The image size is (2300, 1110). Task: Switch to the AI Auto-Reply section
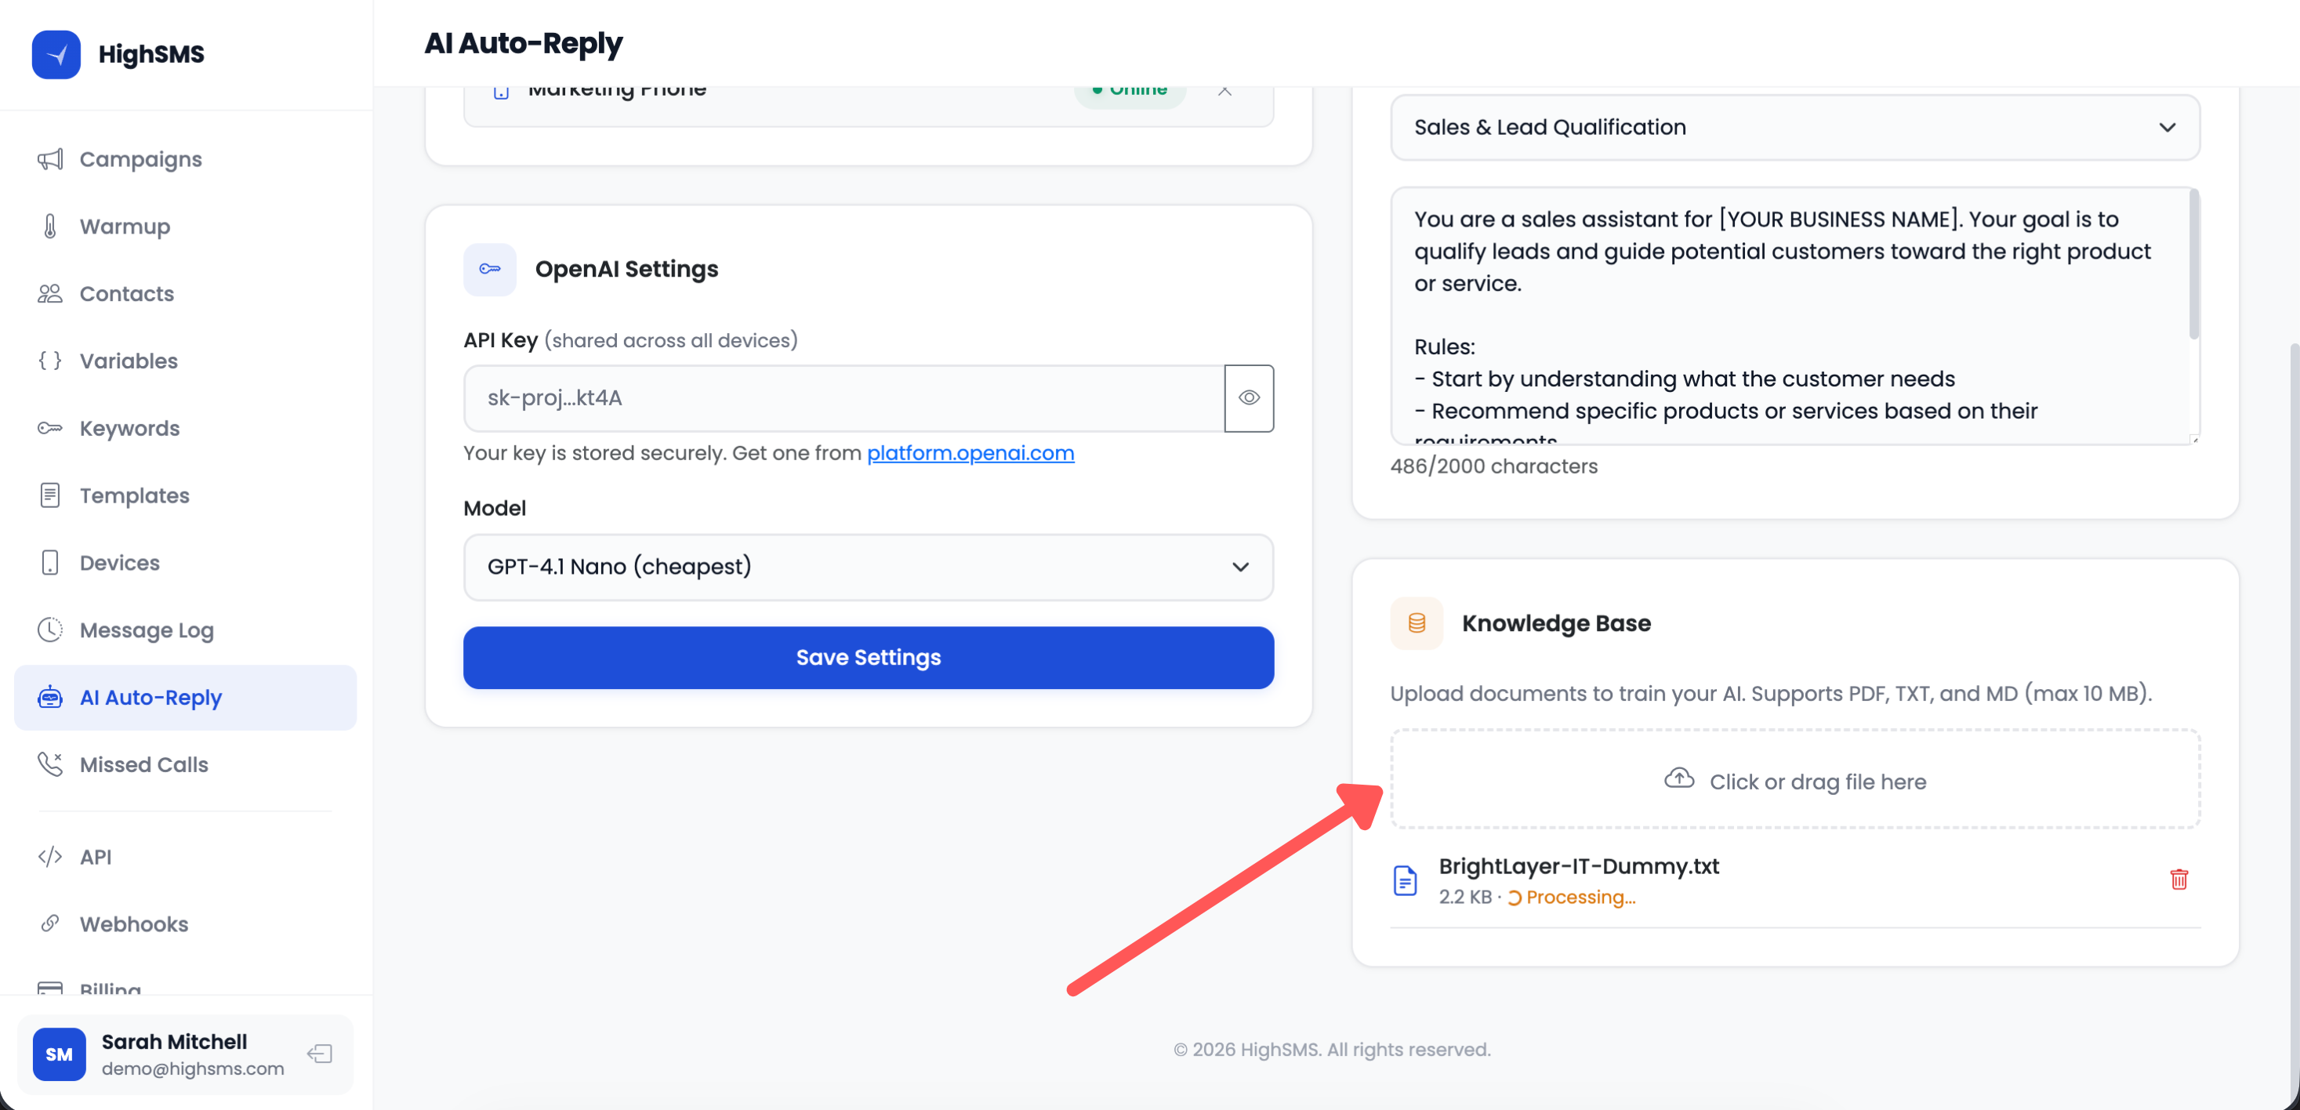click(150, 698)
